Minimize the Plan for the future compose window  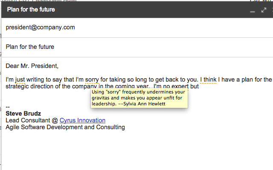[x=253, y=11]
